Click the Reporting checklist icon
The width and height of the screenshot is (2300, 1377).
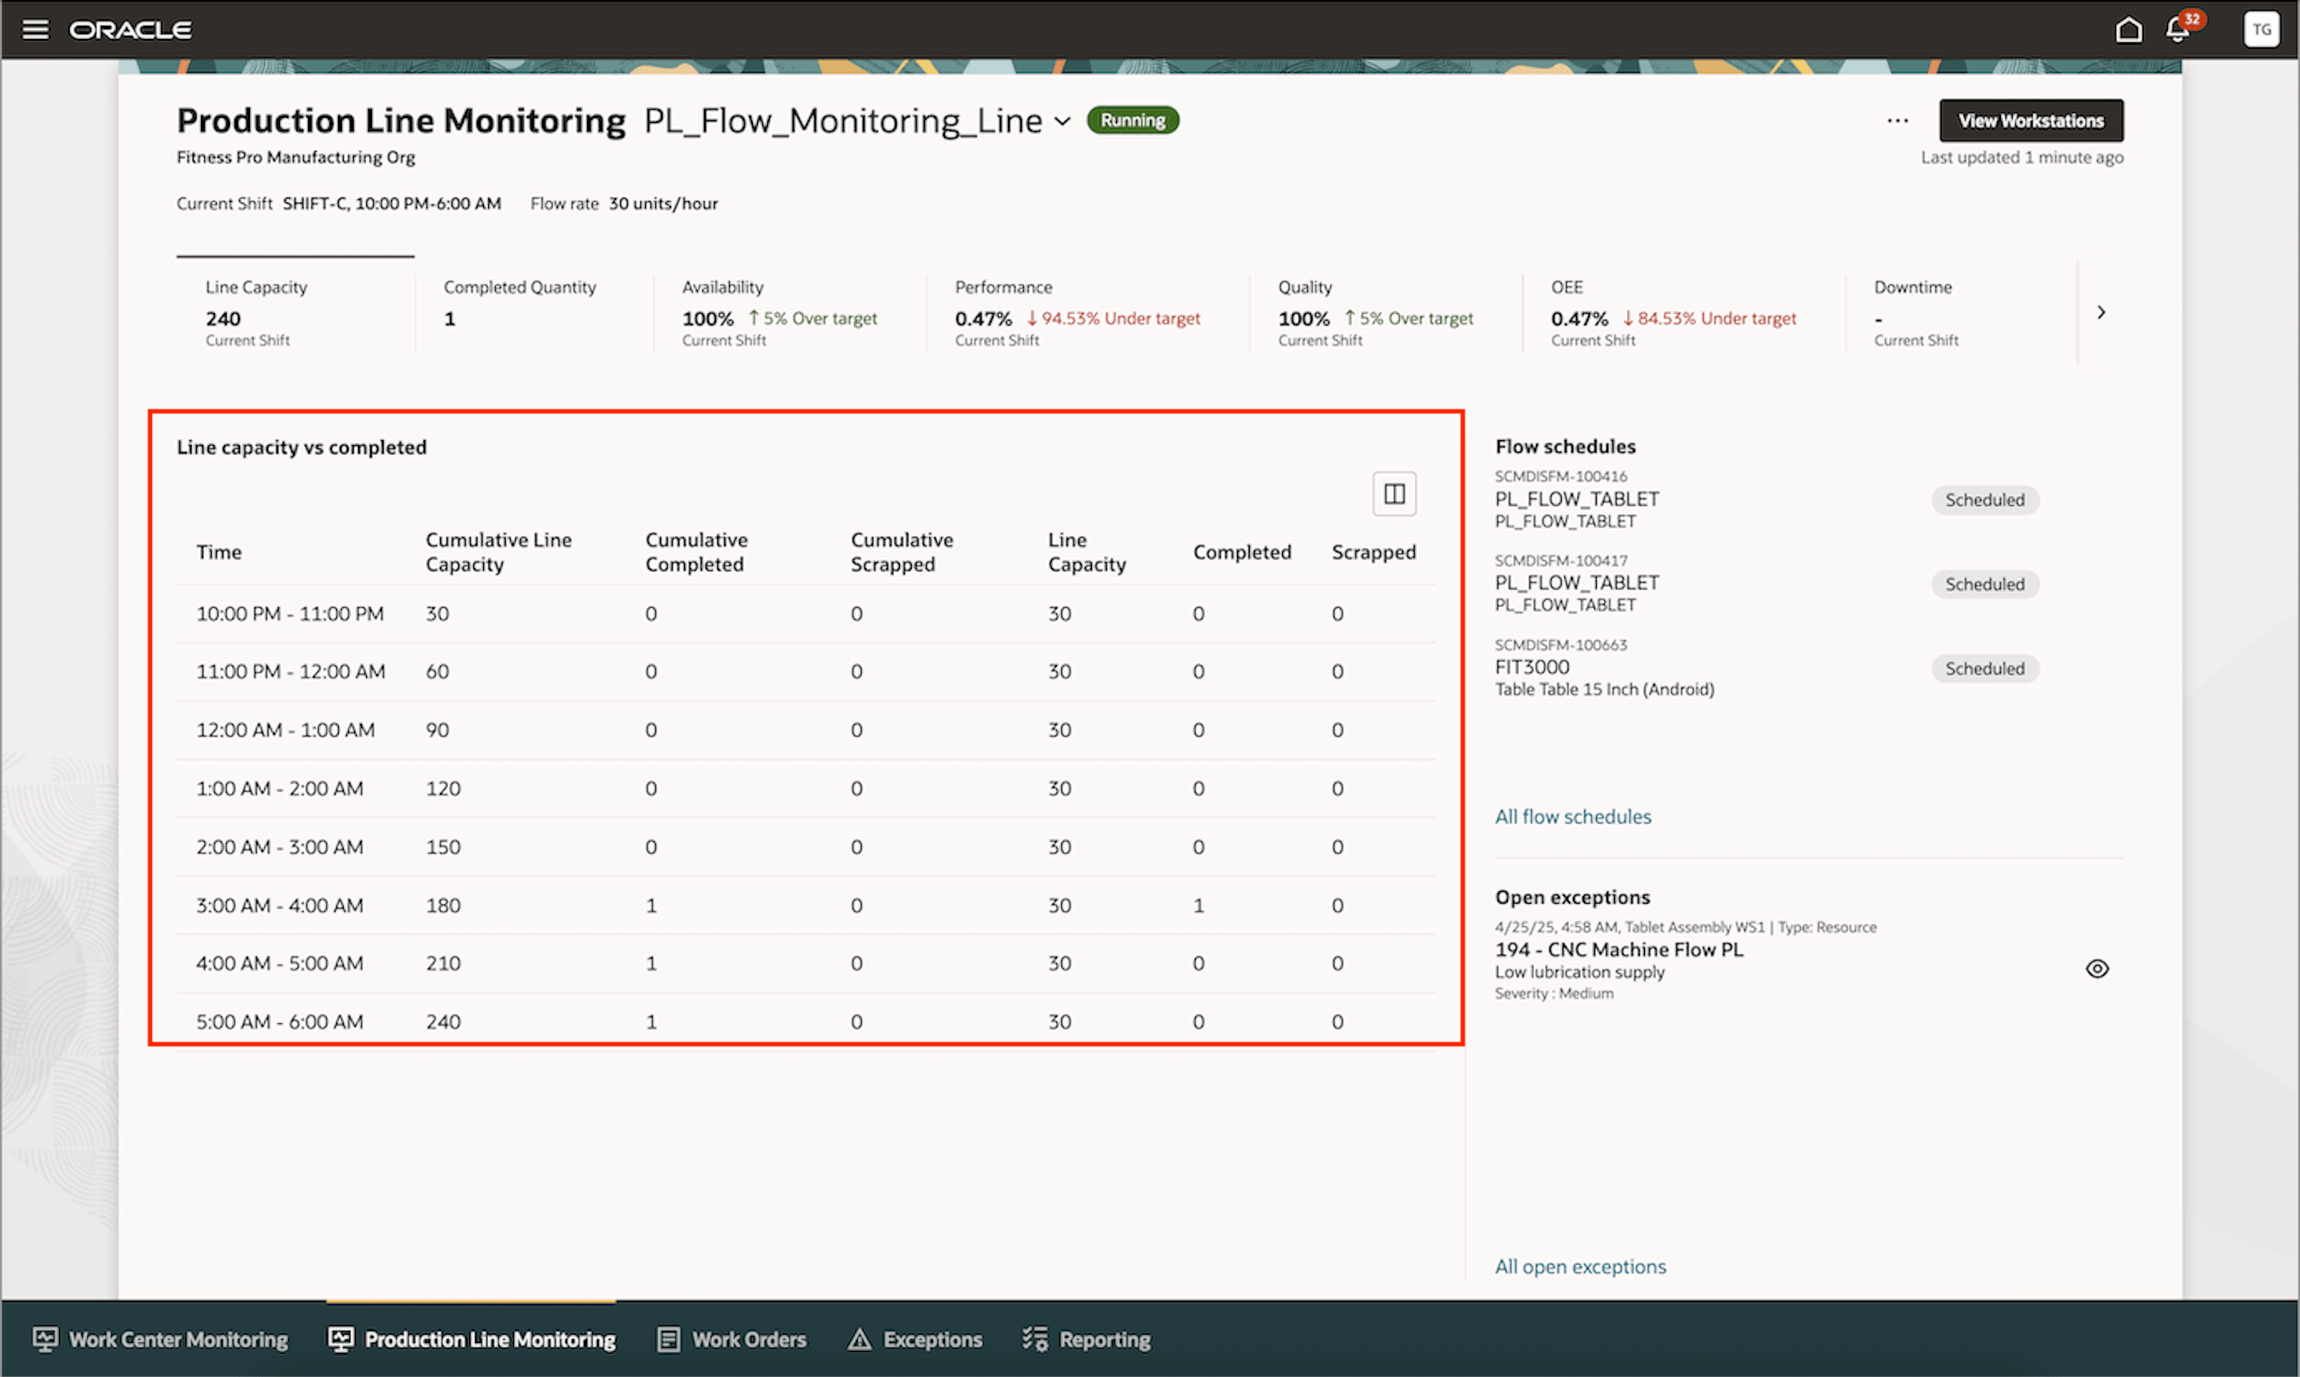click(1035, 1339)
